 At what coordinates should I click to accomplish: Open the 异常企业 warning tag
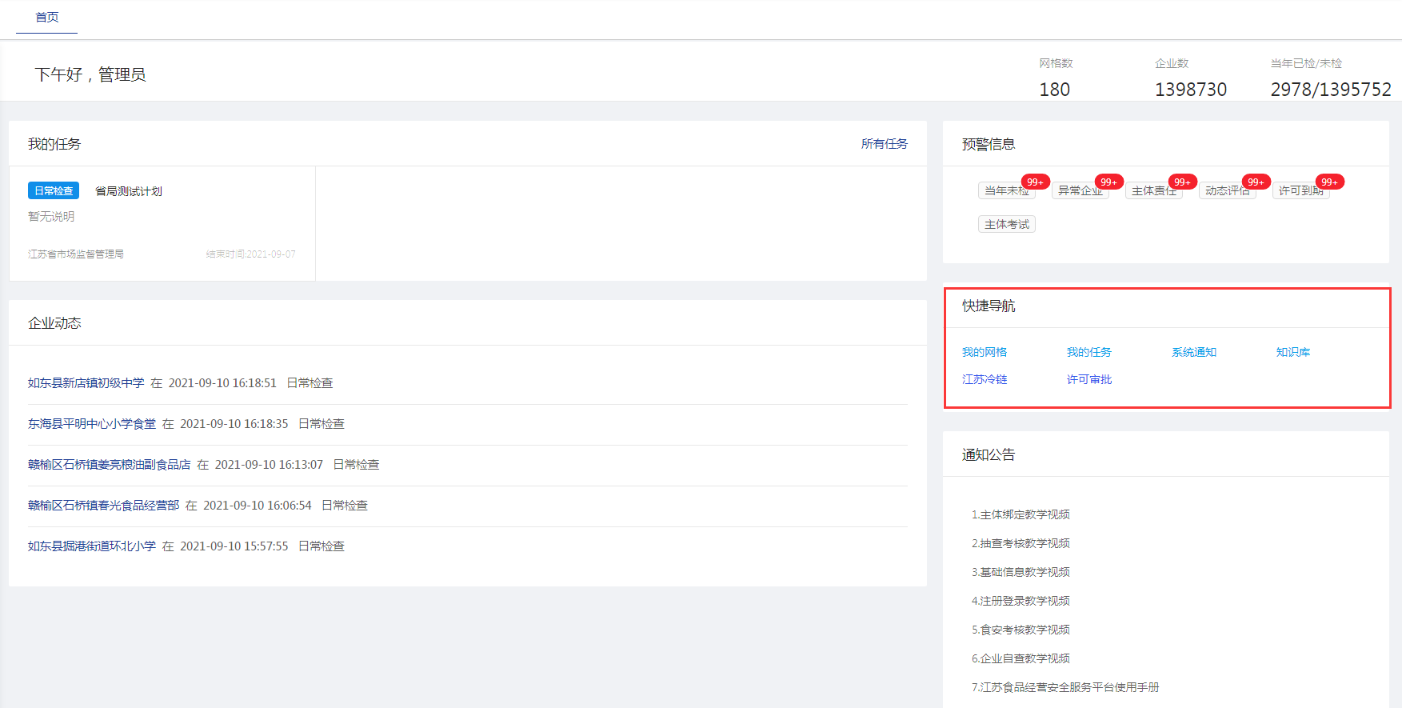[1079, 191]
